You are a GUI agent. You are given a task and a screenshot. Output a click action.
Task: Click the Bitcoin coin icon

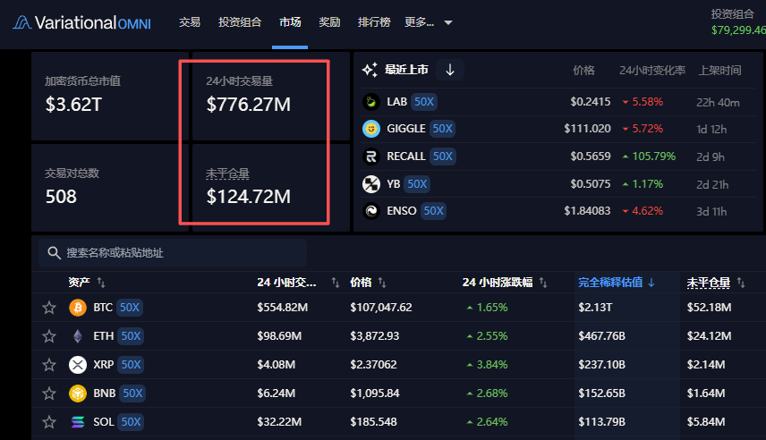click(x=78, y=308)
